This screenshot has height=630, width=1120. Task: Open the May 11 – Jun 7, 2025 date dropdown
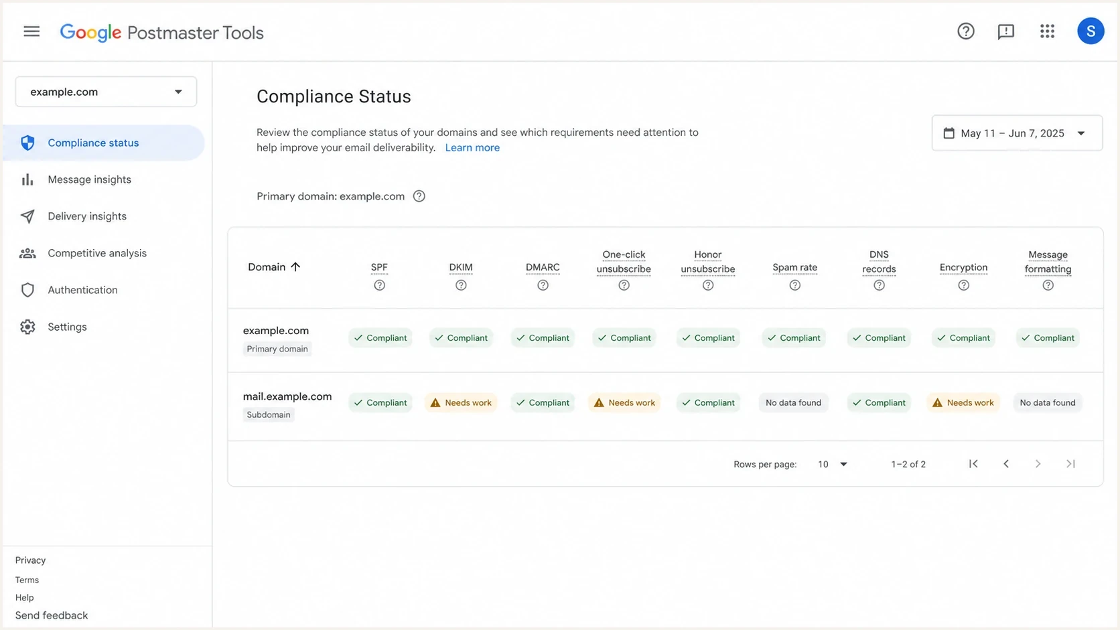point(1017,133)
